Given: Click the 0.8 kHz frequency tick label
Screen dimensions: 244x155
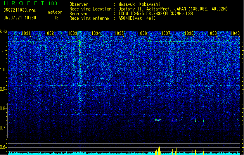Looking at the screenshot, I should tap(3, 108).
